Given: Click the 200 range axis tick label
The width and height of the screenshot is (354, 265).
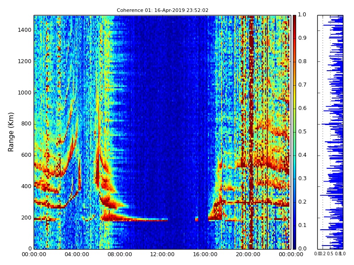Looking at the screenshot, I should click(x=27, y=217).
